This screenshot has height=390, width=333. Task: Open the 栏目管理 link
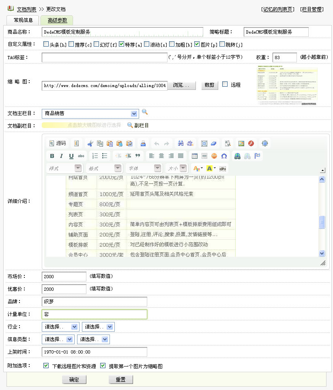(312, 9)
